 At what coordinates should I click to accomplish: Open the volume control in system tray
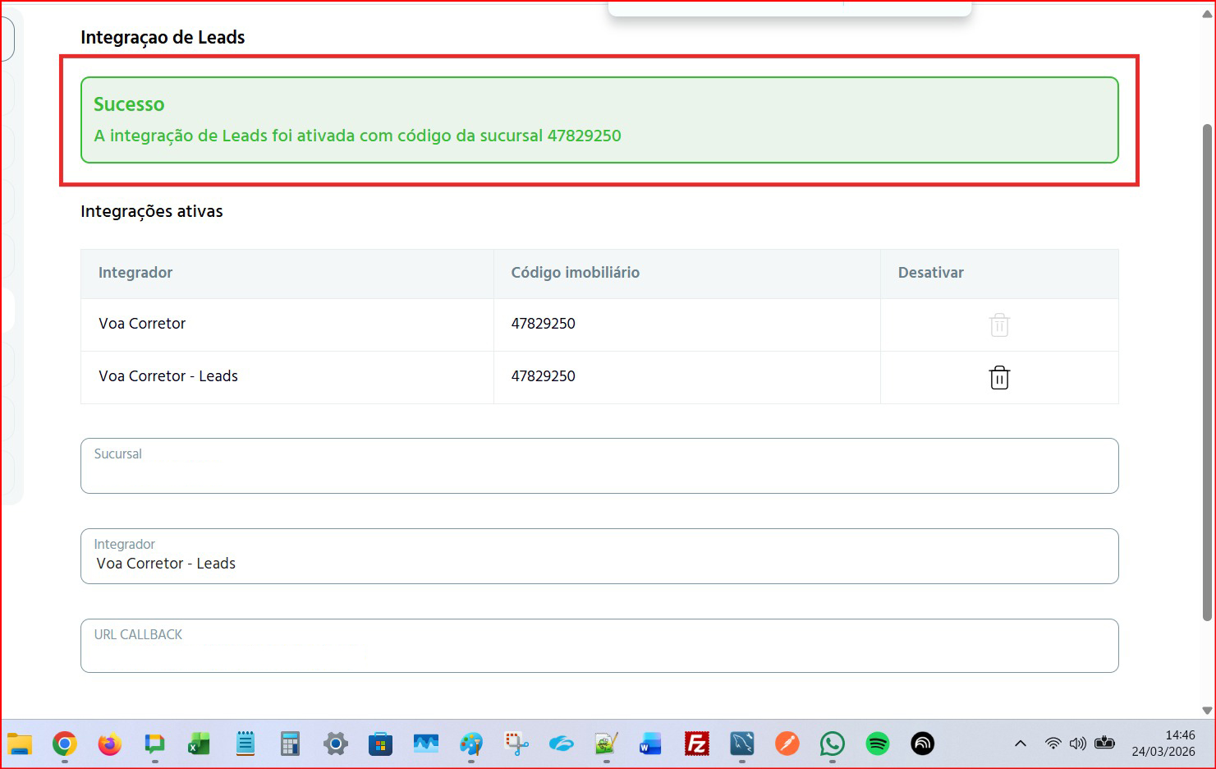point(1078,744)
